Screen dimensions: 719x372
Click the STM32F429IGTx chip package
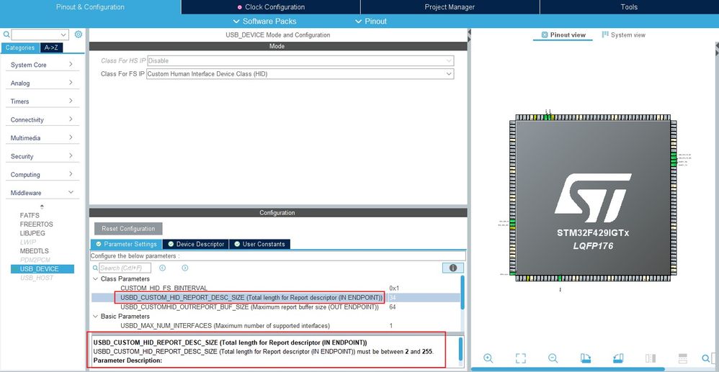593,198
